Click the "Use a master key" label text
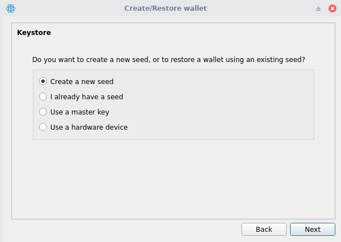Image resolution: width=341 pixels, height=242 pixels. 80,112
